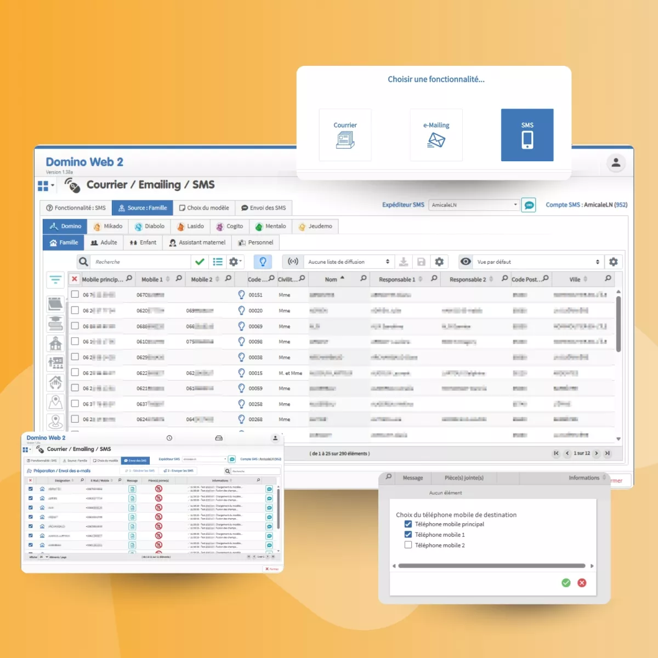Go to next page of results
Screen dimensions: 658x658
coord(597,453)
